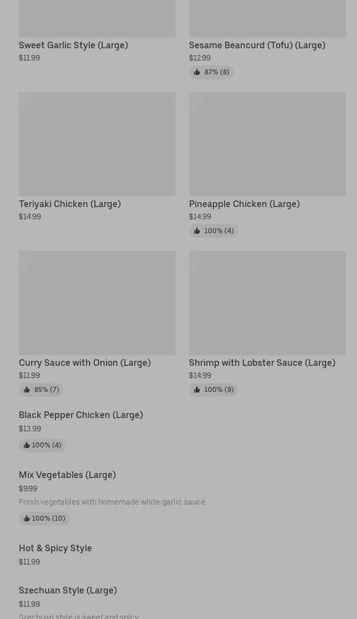
Task: Open the Curry Sauce with Onion image
Action: (97, 303)
